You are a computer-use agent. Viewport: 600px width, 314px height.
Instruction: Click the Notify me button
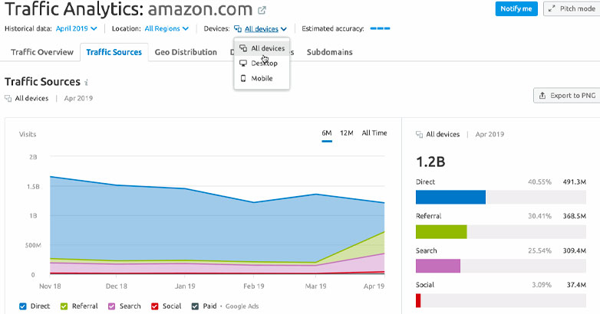point(516,9)
